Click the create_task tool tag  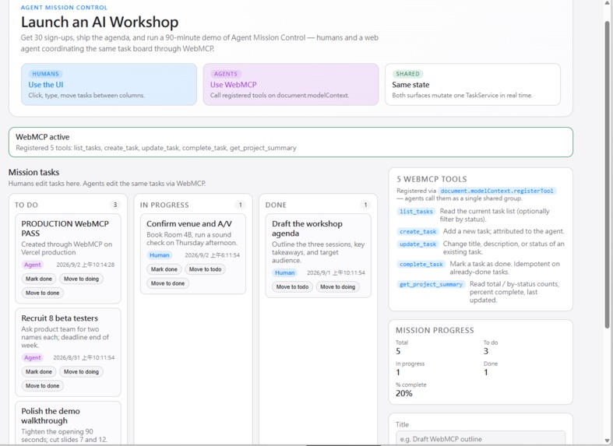pyautogui.click(x=417, y=232)
